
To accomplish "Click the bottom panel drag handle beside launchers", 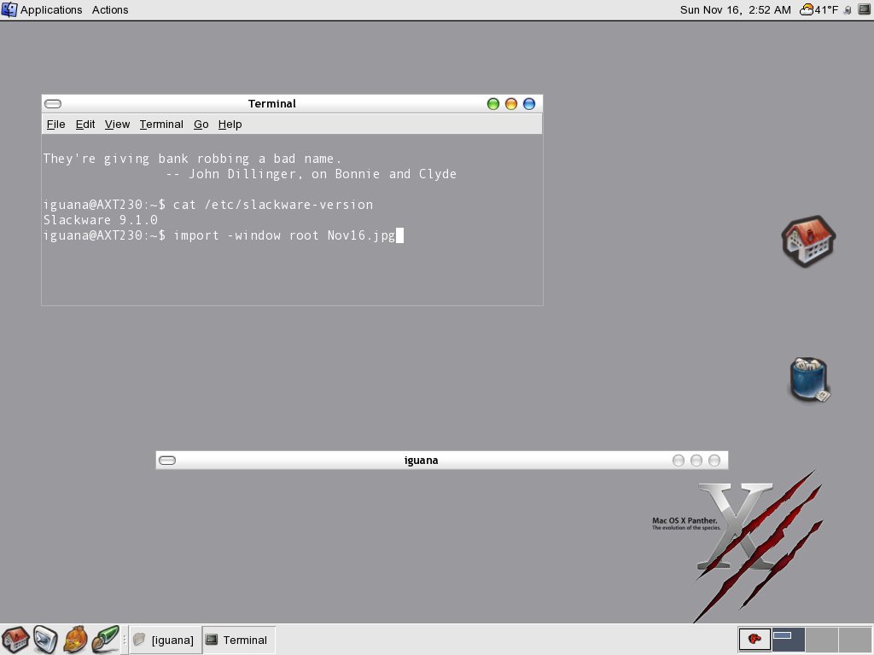I will coord(125,640).
